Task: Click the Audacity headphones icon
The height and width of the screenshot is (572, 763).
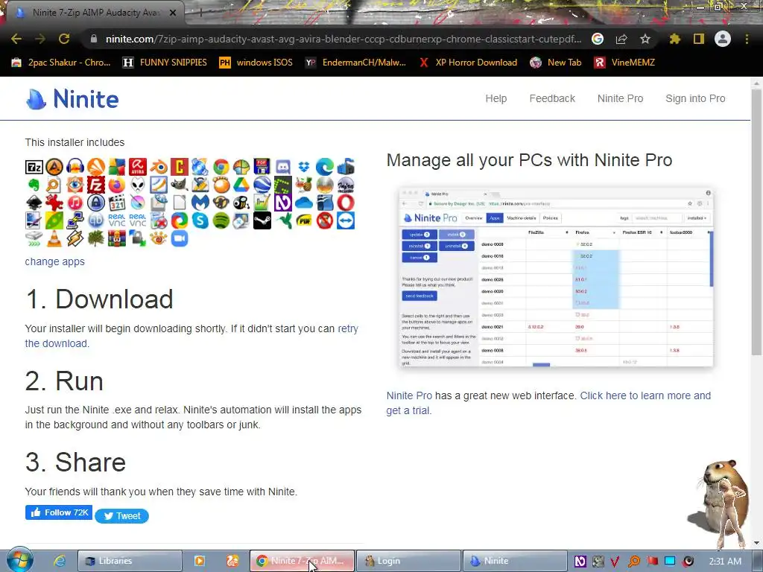Action: [75, 168]
